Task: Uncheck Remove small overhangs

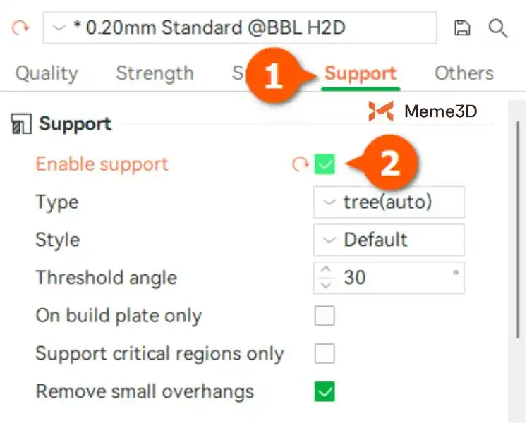Action: [325, 391]
